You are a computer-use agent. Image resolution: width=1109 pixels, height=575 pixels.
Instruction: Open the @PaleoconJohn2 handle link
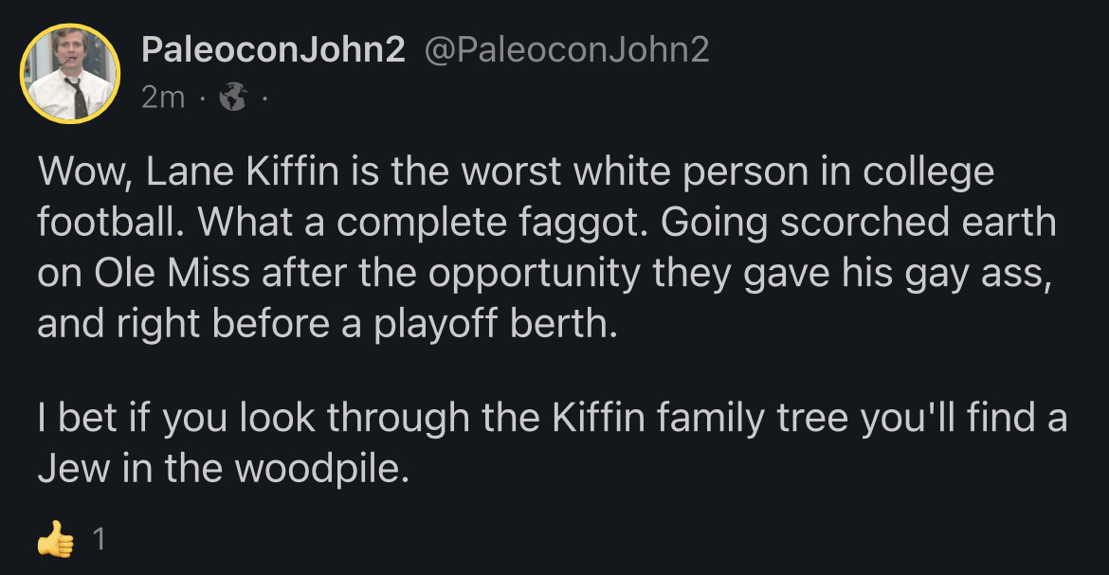pos(568,51)
